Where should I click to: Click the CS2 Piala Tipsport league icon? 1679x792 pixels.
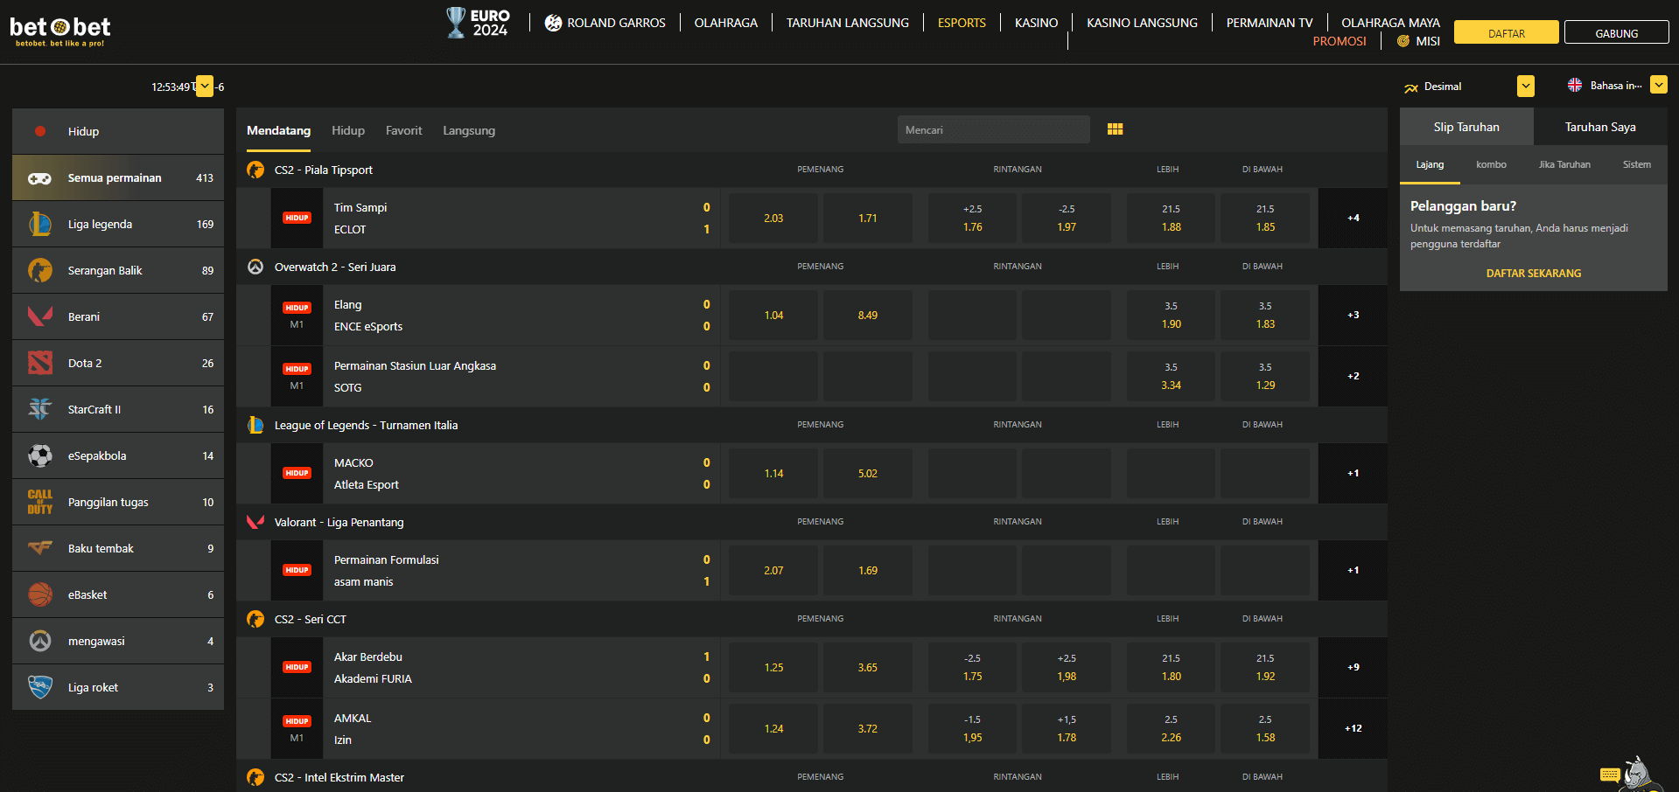point(255,170)
